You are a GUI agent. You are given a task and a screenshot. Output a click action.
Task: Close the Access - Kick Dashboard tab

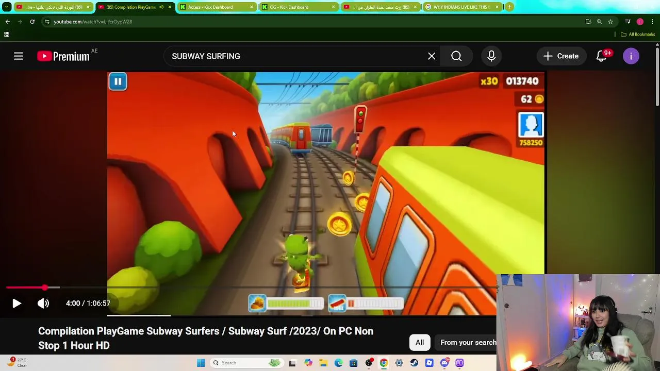click(x=252, y=7)
